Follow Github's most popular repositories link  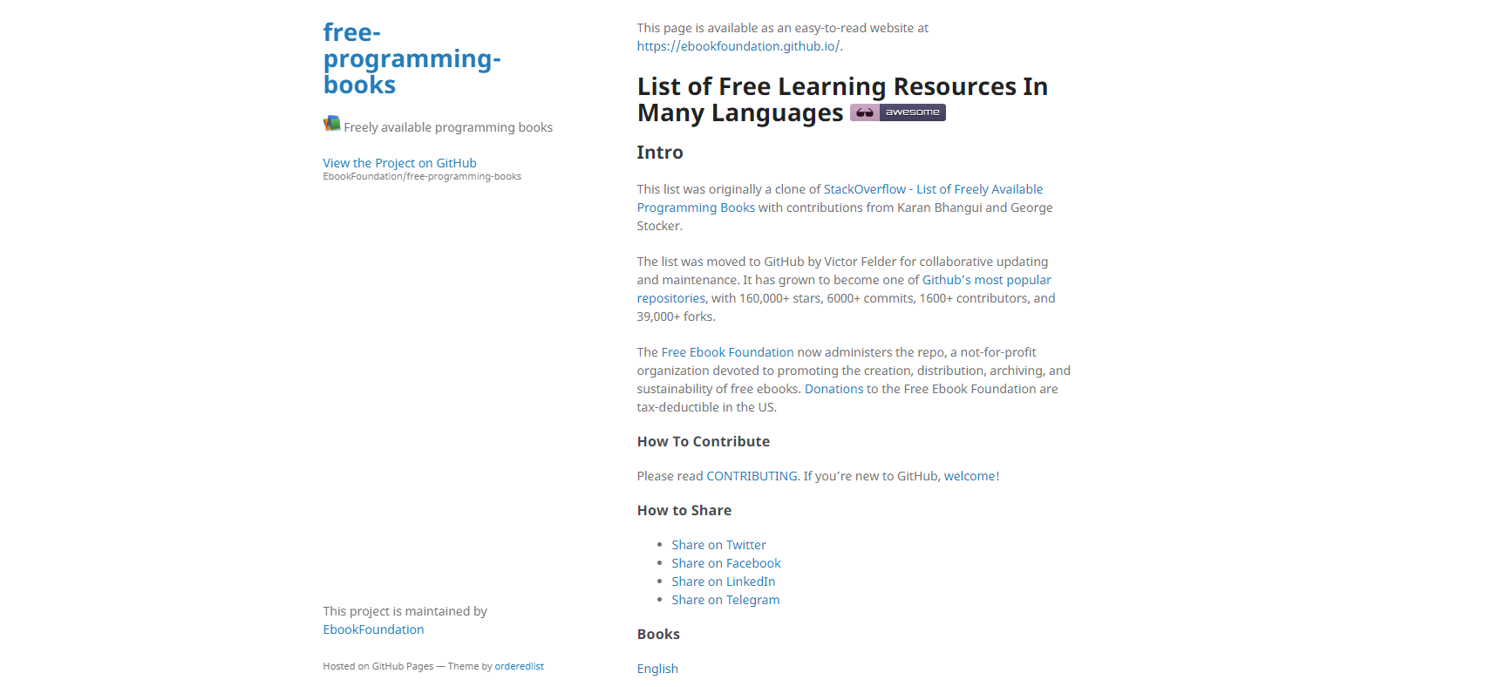tap(844, 289)
